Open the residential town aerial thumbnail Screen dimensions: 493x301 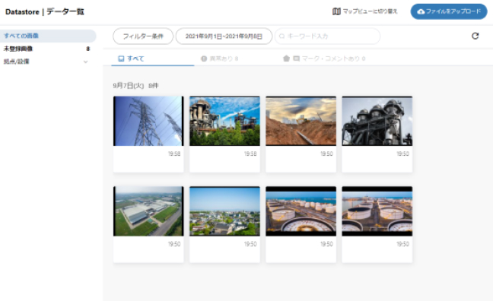pos(224,211)
